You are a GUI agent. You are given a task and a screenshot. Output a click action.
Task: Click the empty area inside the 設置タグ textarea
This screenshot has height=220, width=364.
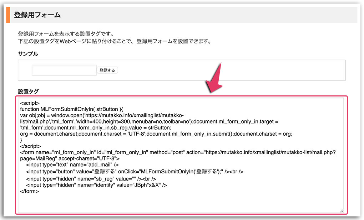click(x=178, y=202)
